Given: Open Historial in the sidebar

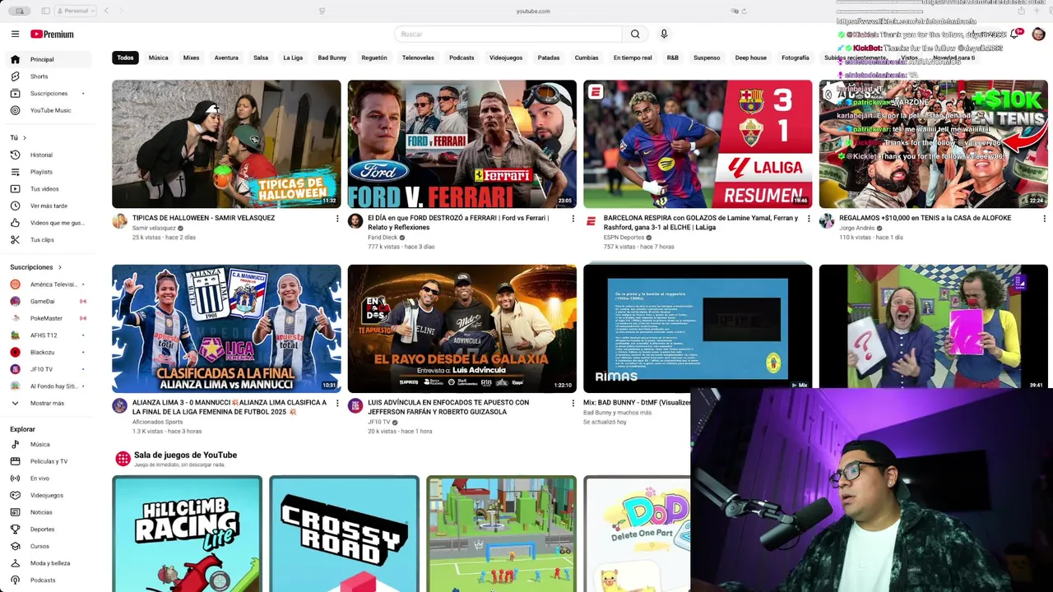Looking at the screenshot, I should pyautogui.click(x=49, y=155).
